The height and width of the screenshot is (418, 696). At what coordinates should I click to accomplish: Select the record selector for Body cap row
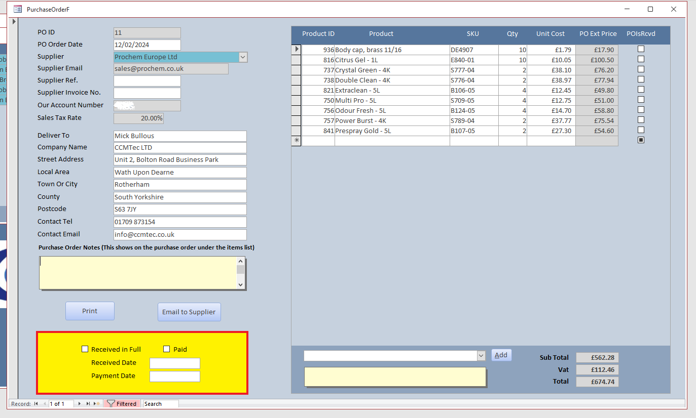296,49
